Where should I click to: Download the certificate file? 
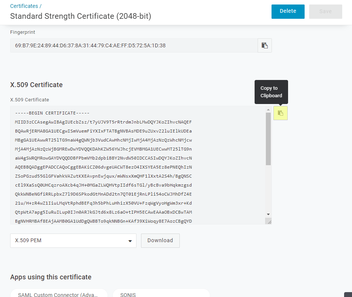160,240
